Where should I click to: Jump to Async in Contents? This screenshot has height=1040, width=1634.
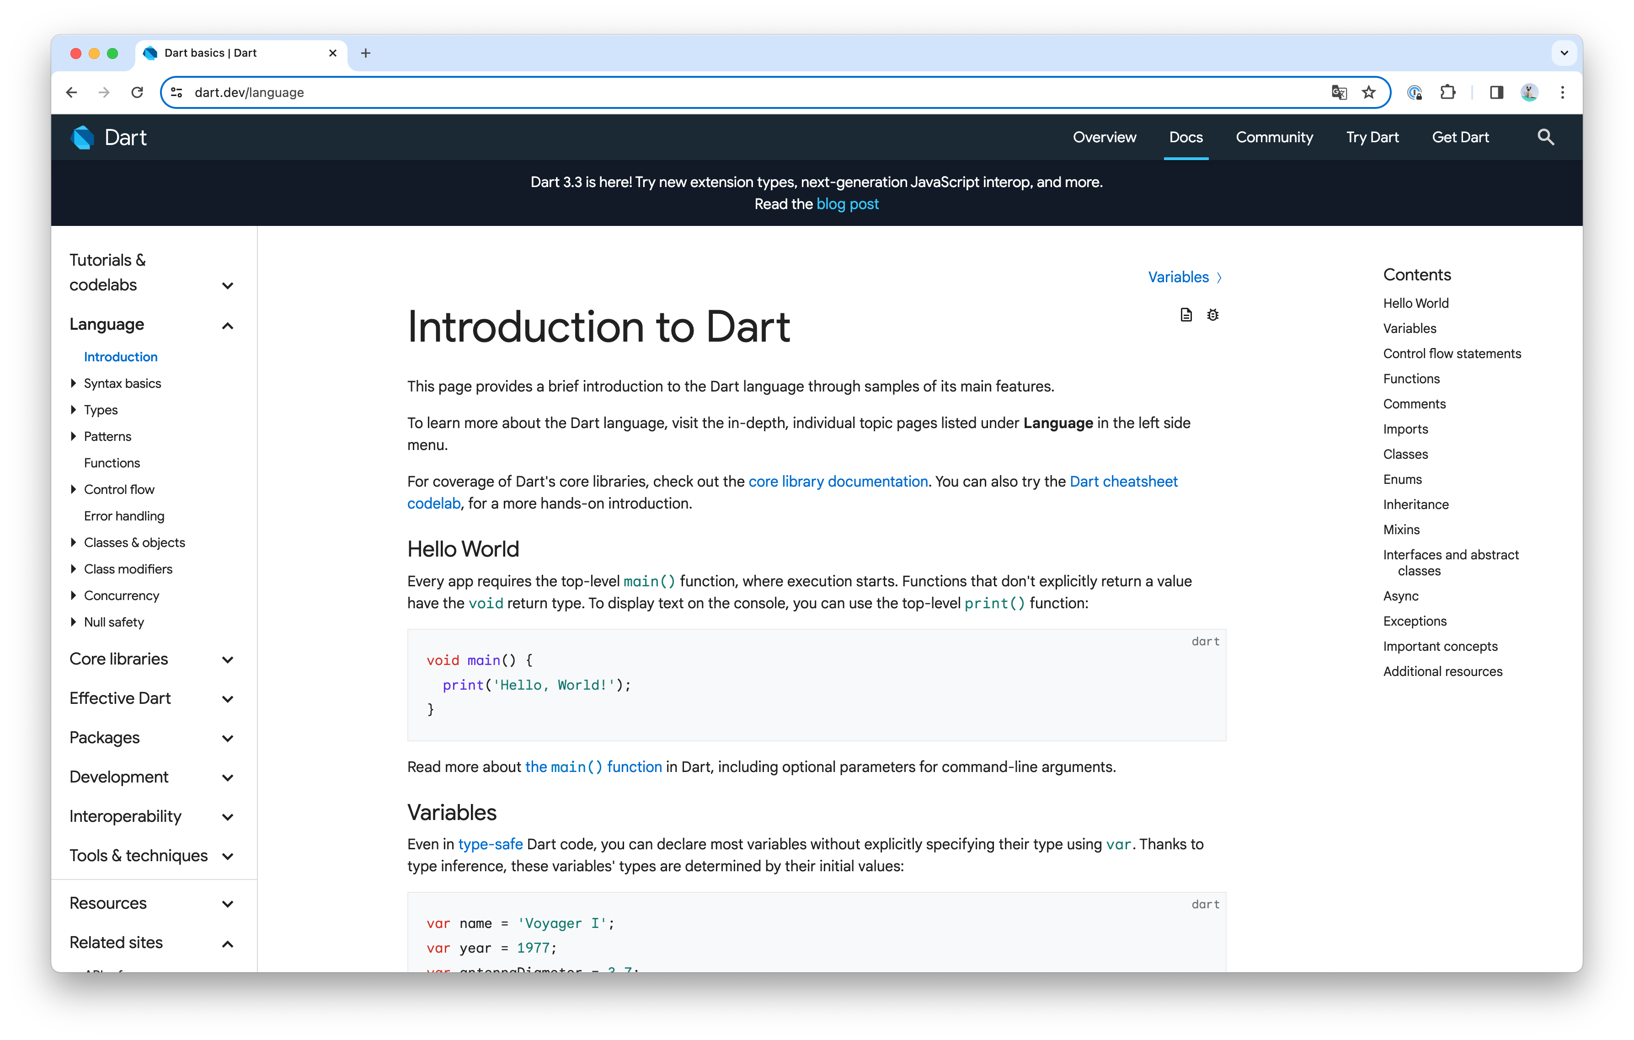[x=1400, y=596]
